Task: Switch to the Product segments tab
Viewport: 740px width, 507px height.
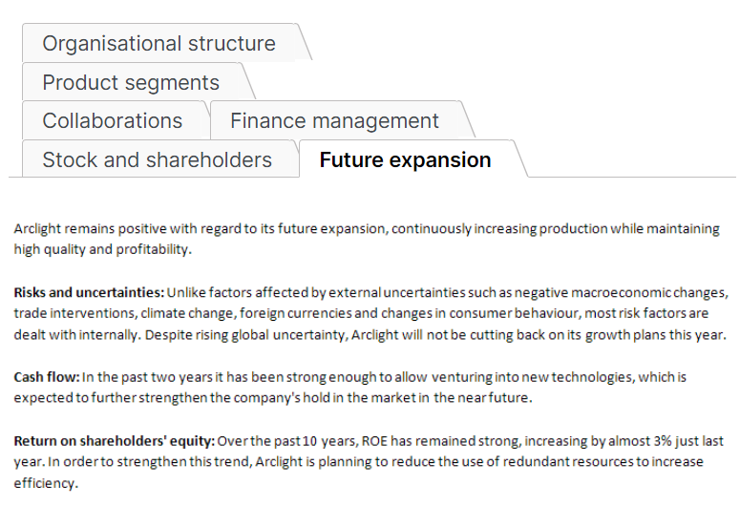Action: click(x=132, y=82)
